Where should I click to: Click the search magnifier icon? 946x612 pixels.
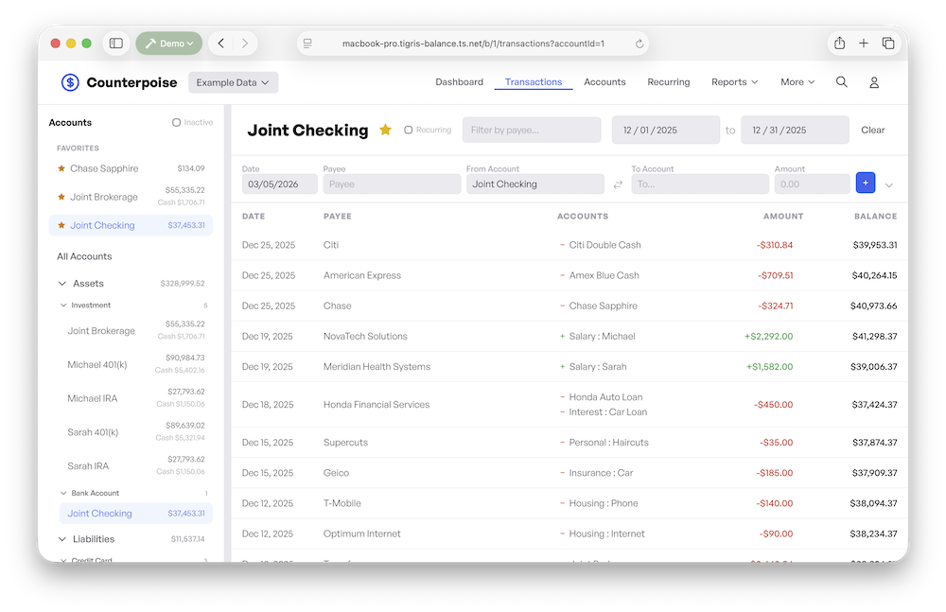841,82
